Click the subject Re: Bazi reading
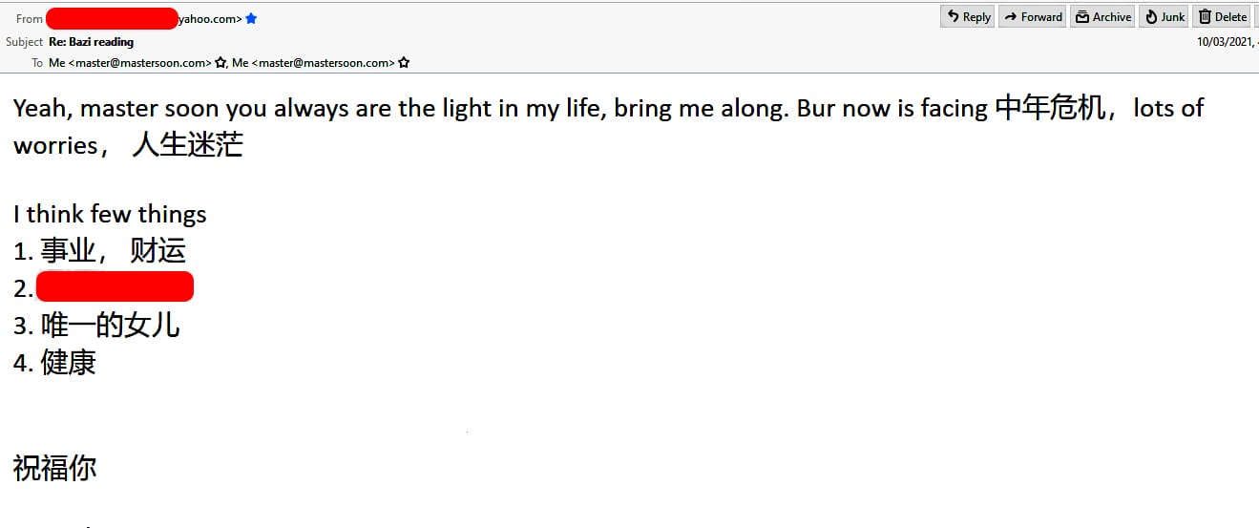 tap(91, 42)
